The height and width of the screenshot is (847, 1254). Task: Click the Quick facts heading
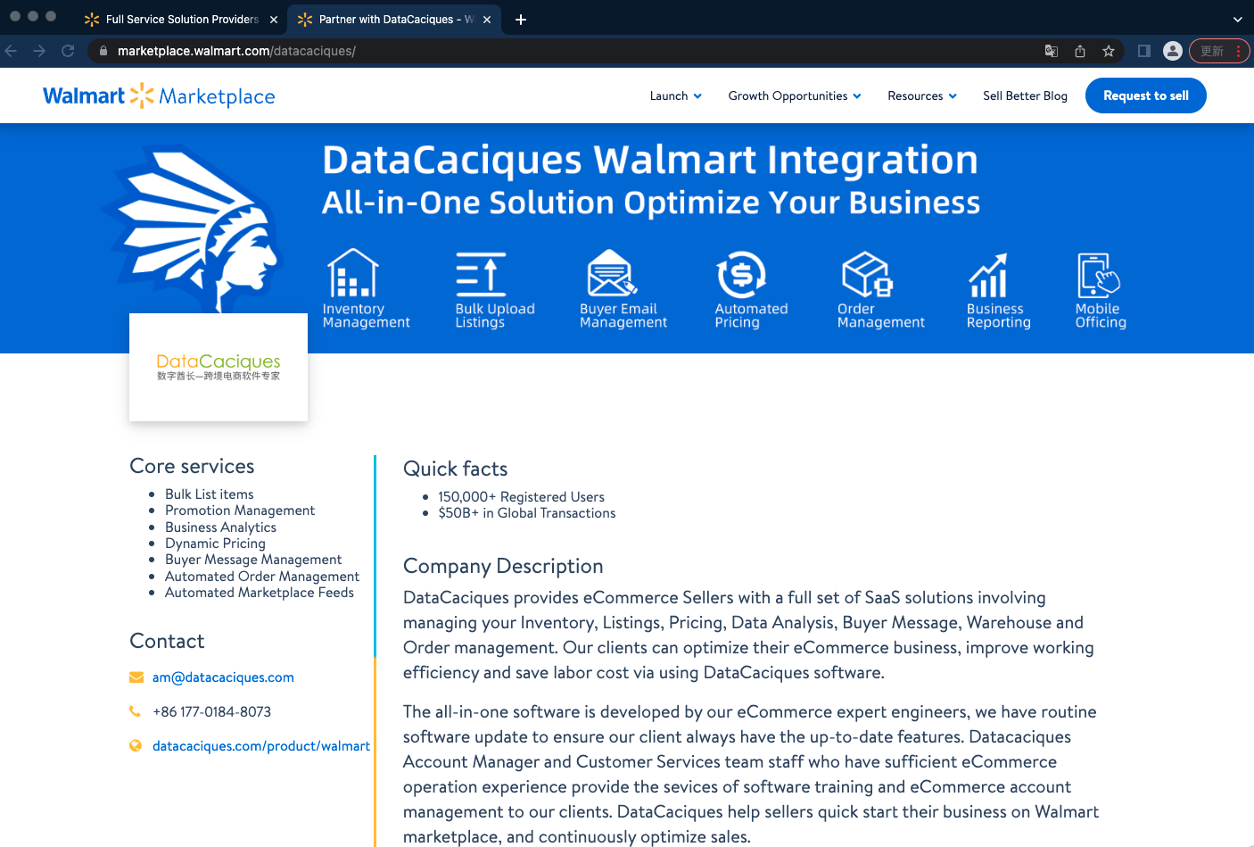click(x=455, y=469)
